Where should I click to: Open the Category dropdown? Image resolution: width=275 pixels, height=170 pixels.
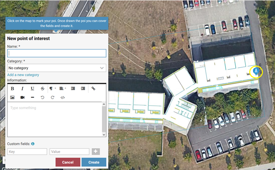click(x=57, y=68)
